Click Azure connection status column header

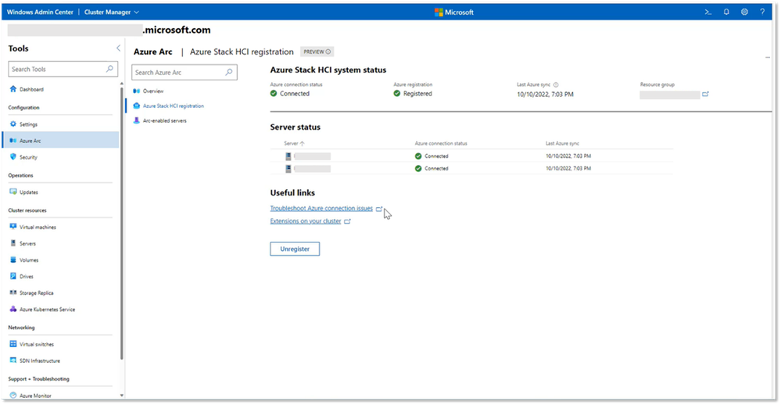441,143
